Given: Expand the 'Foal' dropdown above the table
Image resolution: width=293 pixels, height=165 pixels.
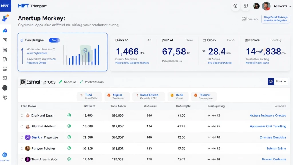Looking at the screenshot, I should click(281, 81).
